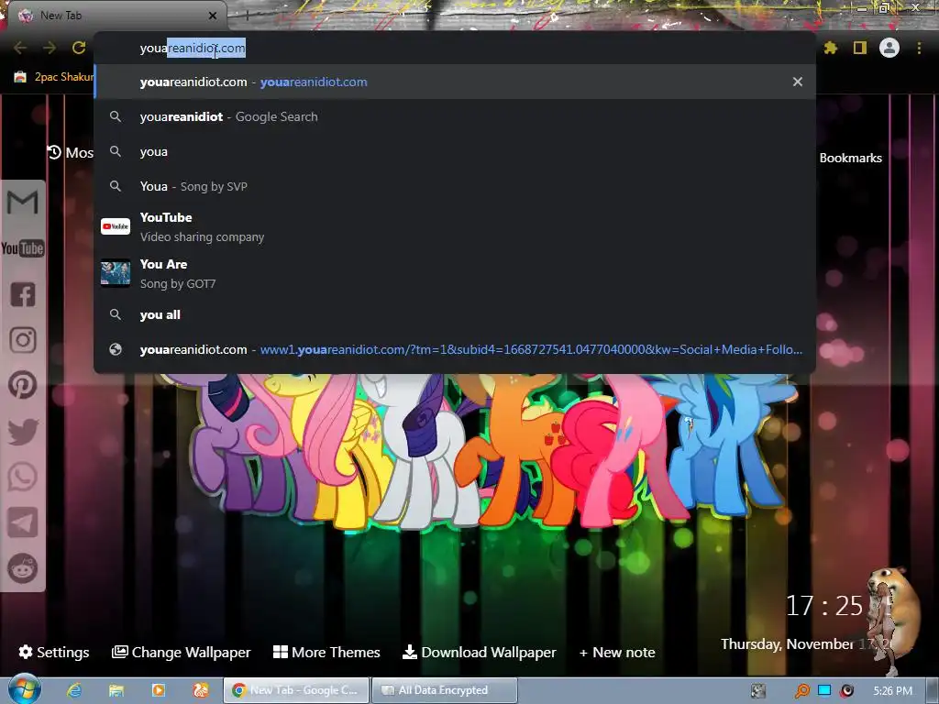Click the address bar text field
939x704 pixels.
click(x=455, y=48)
